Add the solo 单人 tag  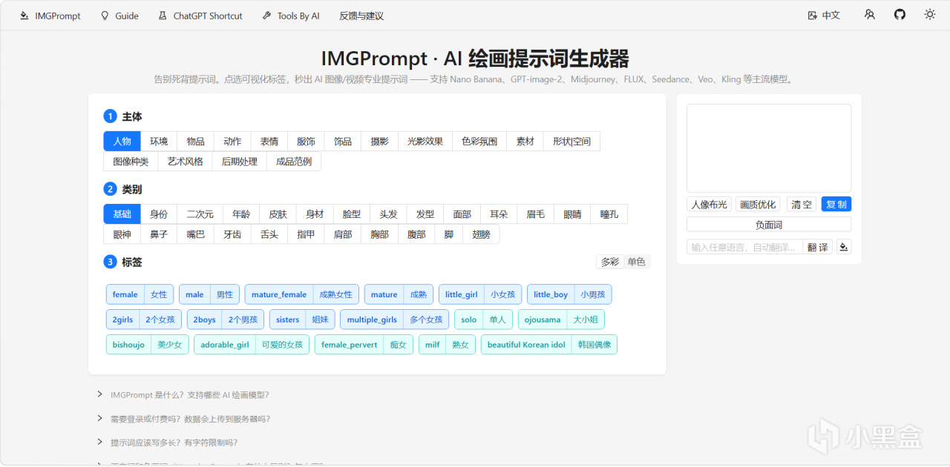coord(483,319)
